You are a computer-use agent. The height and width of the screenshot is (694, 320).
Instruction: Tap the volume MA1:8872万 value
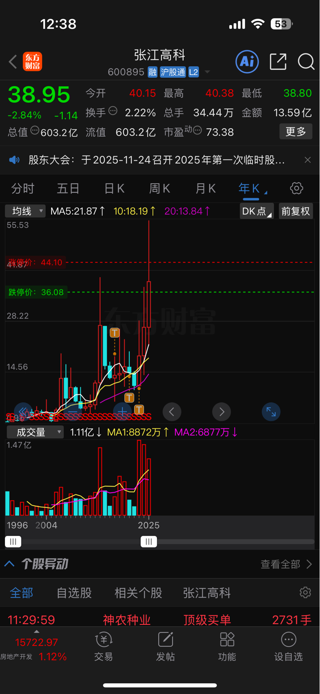pyautogui.click(x=138, y=432)
